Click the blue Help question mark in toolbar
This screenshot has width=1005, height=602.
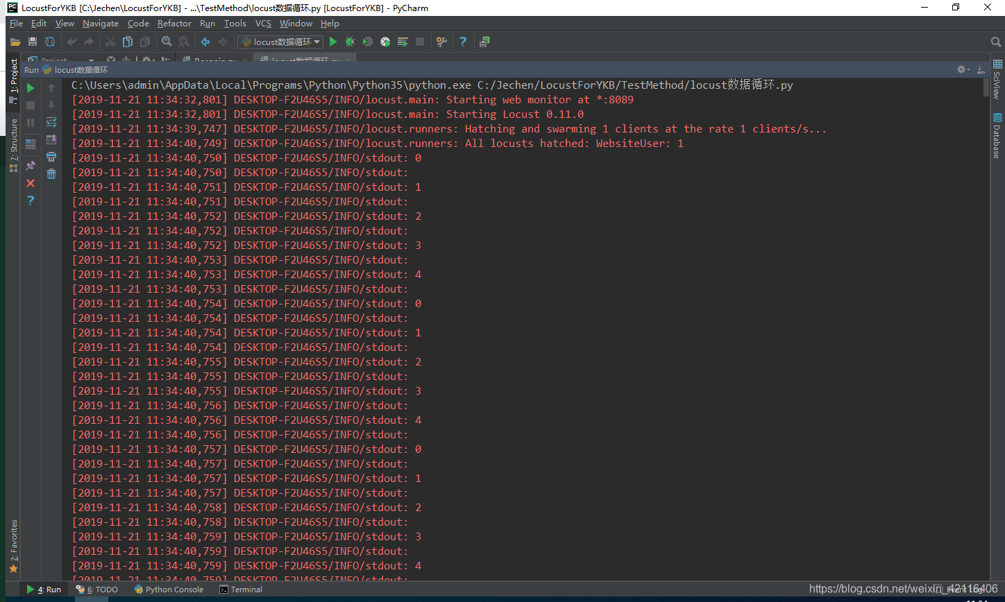(x=463, y=42)
